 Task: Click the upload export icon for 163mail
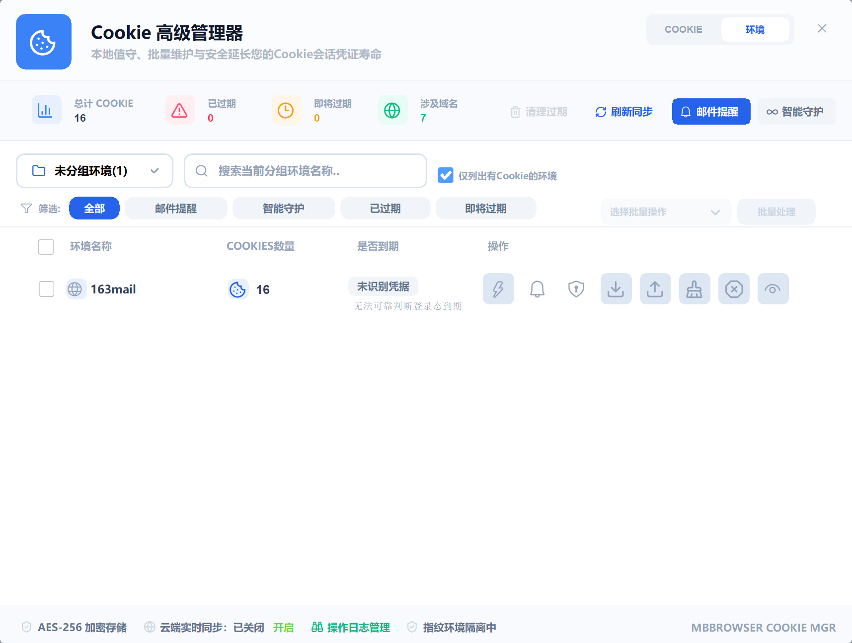(x=655, y=288)
